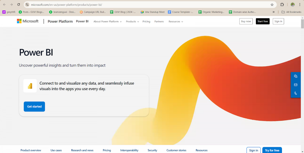This screenshot has width=304, height=153.
Task: Open Partners in the top navigation
Action: coord(159,22)
